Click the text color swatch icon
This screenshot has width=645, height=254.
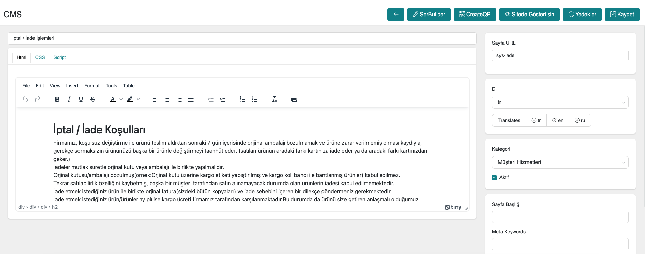[x=113, y=99]
